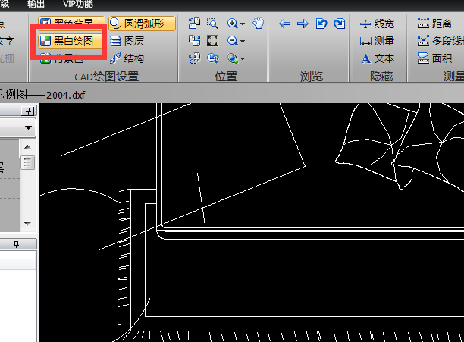Screen dimensions: 464x342
Task: Click the left panel scrollbar up arrow
Action: click(x=27, y=147)
